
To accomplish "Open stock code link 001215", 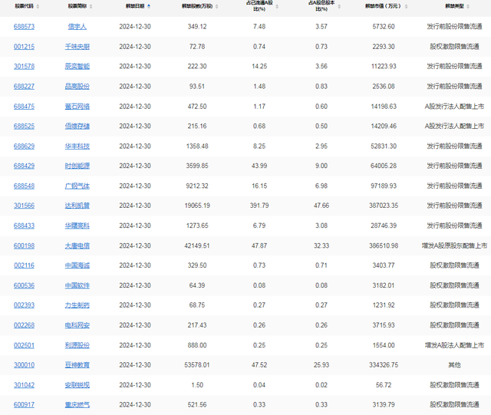I will tap(24, 47).
